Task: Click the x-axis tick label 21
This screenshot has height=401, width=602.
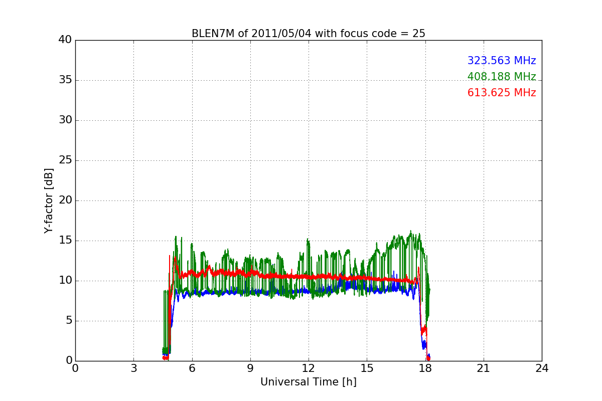Action: point(484,368)
